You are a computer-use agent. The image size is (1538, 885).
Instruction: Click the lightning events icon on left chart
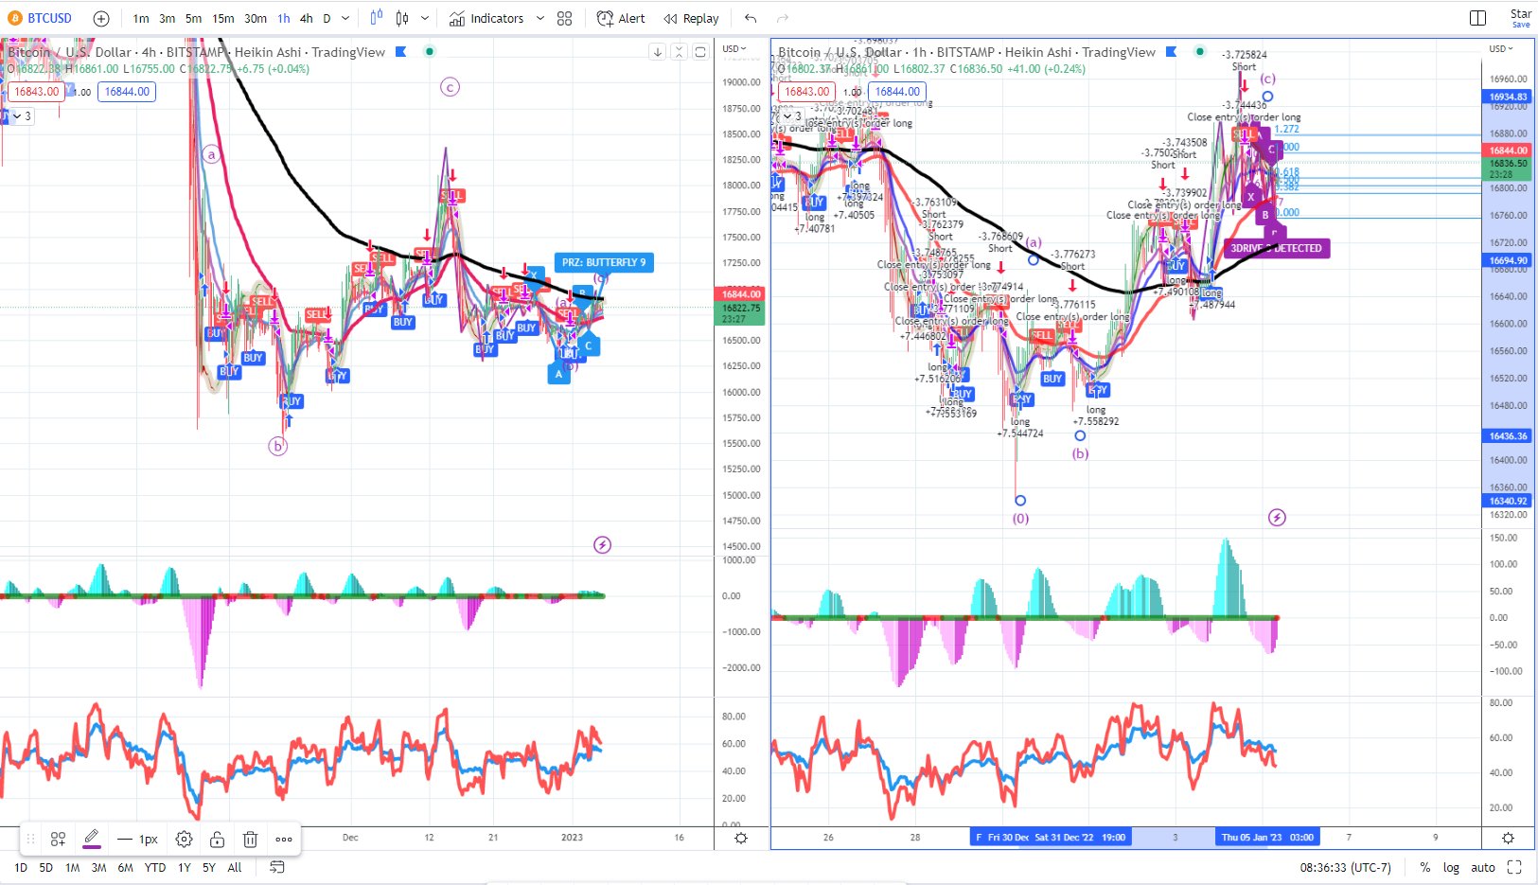tap(602, 545)
